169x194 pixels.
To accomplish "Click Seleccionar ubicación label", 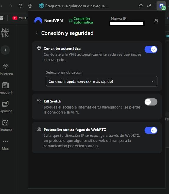I will (x=64, y=72).
